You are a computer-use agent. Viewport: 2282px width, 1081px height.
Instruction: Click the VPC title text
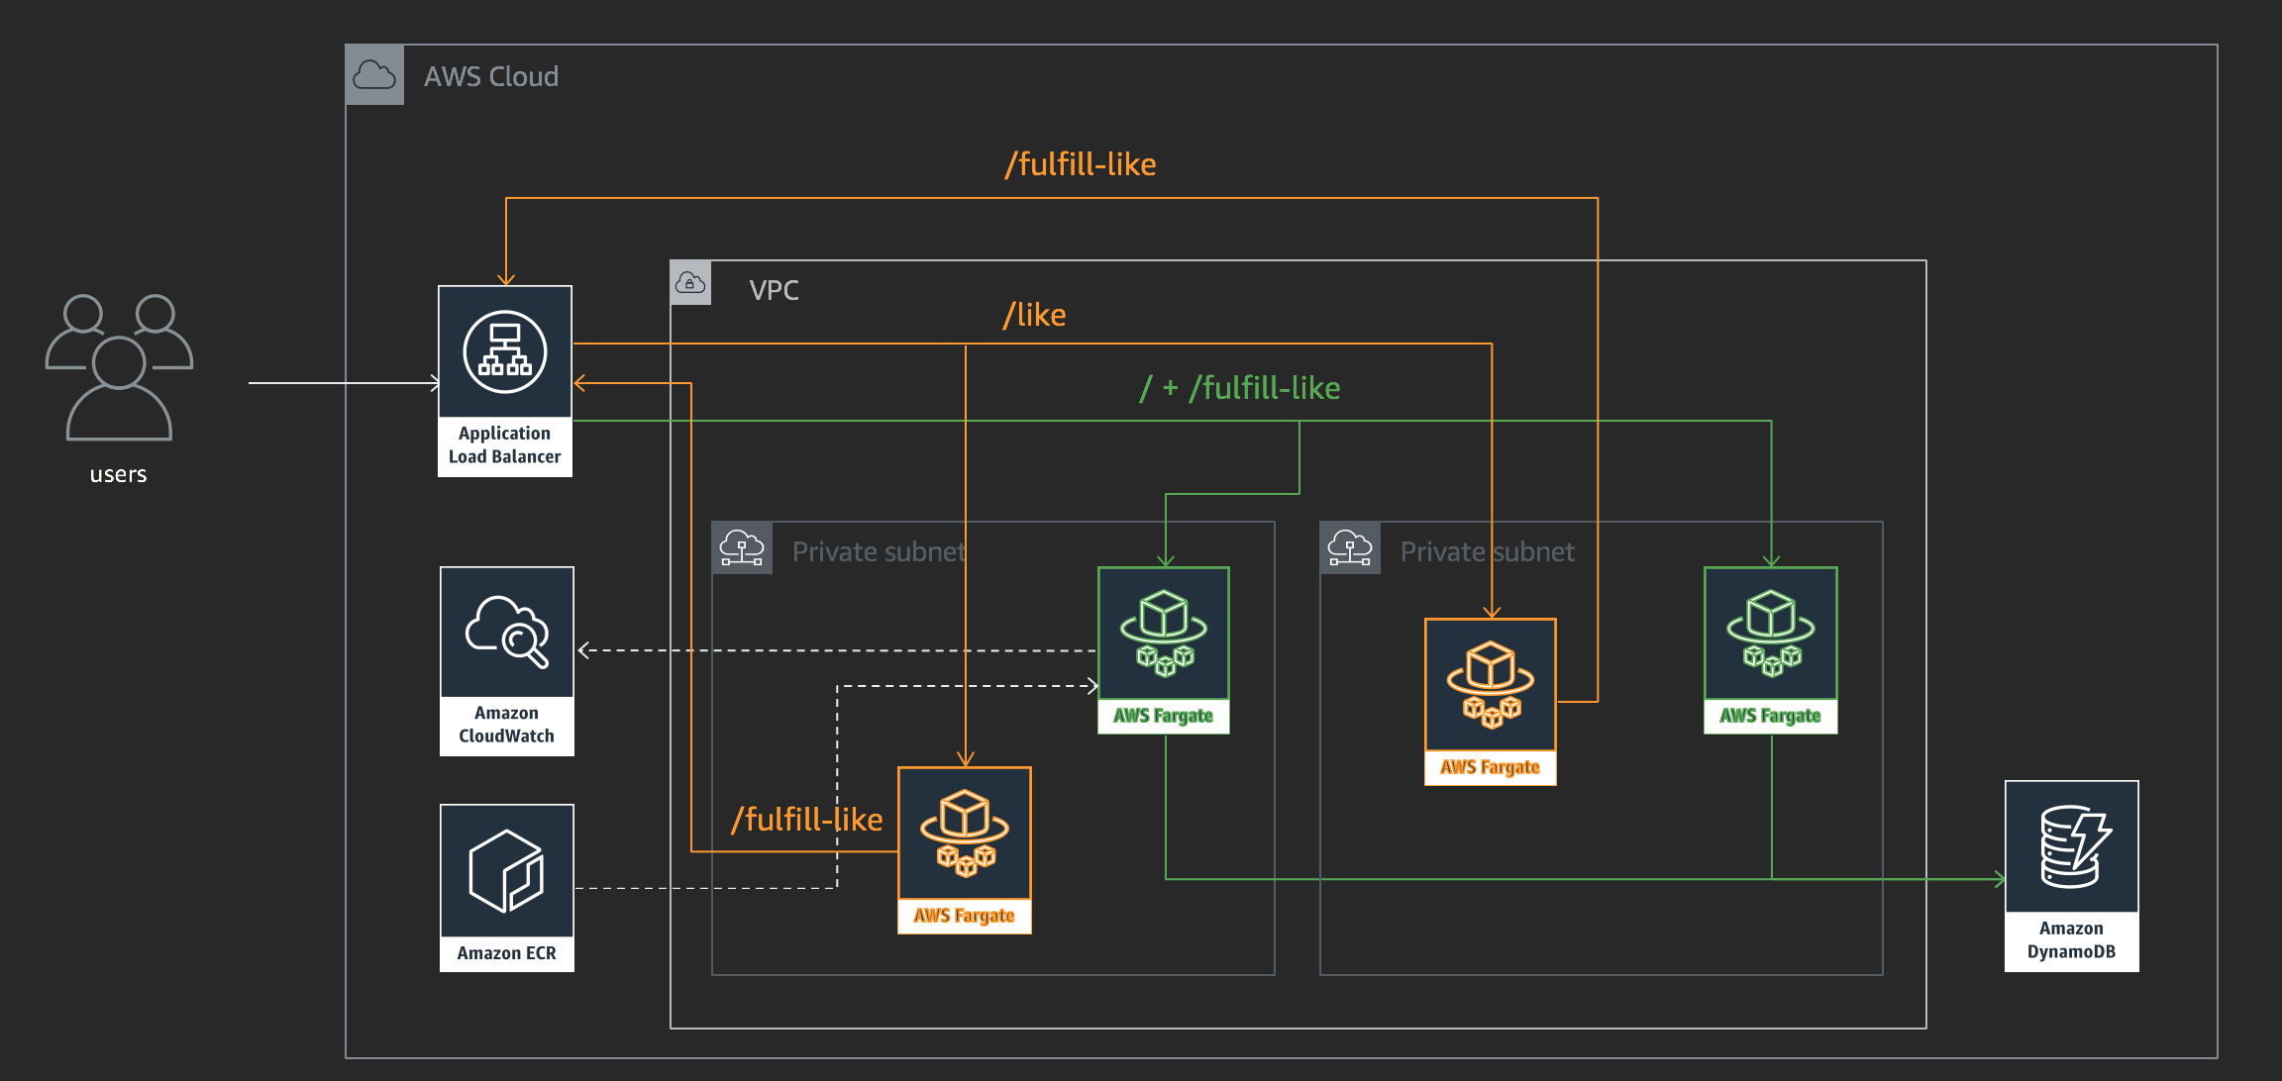(774, 290)
